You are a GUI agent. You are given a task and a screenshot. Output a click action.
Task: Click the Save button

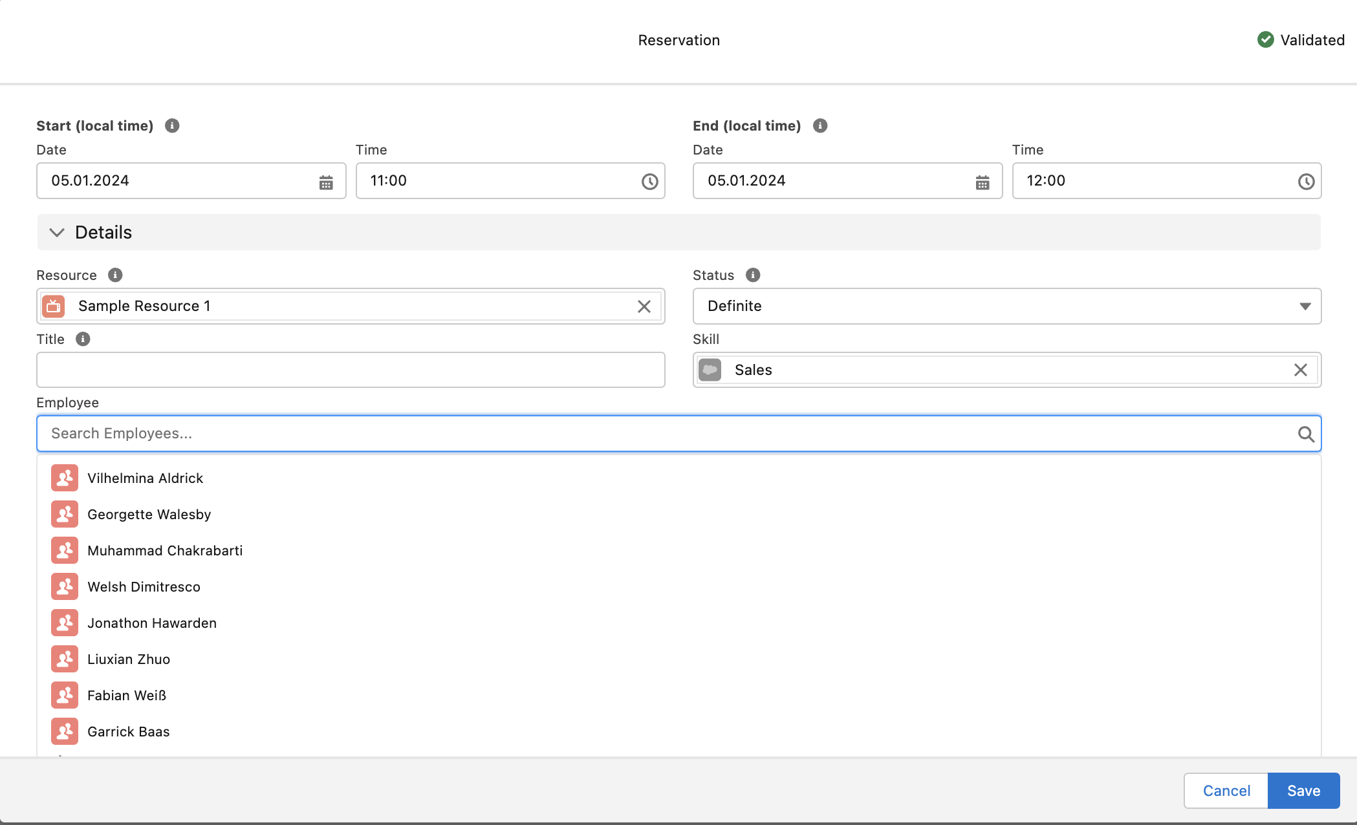[x=1303, y=791]
